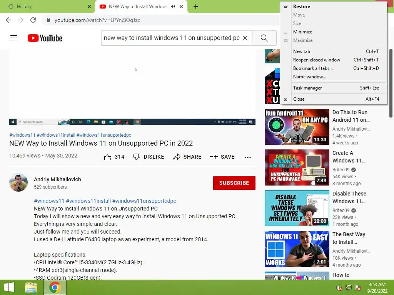Click the magnifier search button
This screenshot has height=295, width=394.
[x=264, y=38]
